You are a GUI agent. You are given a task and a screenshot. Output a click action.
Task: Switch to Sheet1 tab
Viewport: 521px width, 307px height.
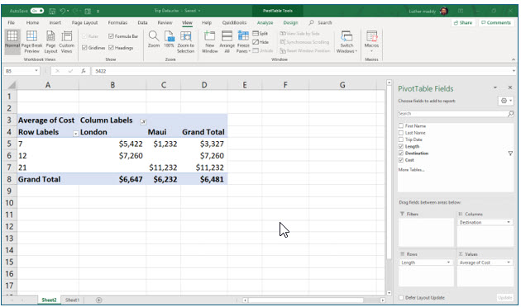[72, 300]
